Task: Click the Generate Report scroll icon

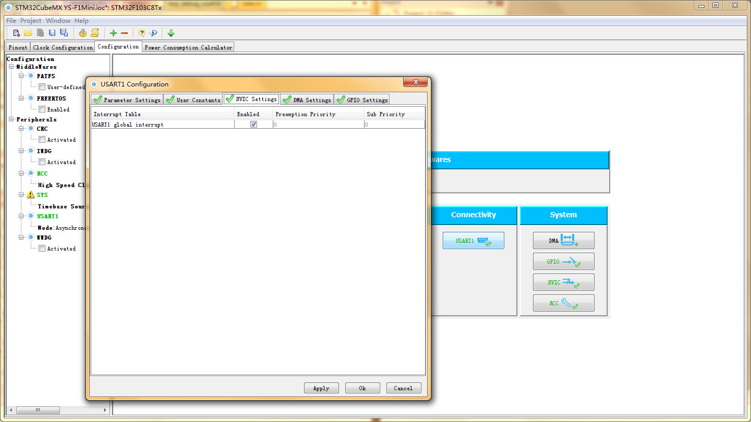Action: pyautogui.click(x=94, y=33)
